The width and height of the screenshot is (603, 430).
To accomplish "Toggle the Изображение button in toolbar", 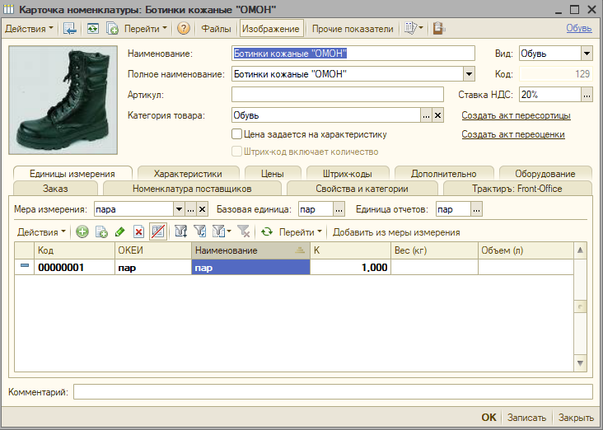I will (x=271, y=28).
